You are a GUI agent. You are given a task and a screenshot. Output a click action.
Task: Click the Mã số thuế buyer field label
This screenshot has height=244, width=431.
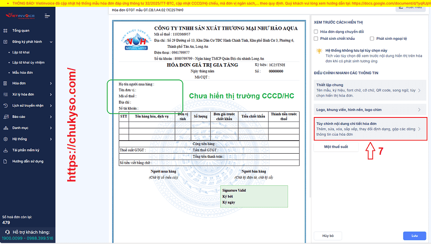click(128, 96)
